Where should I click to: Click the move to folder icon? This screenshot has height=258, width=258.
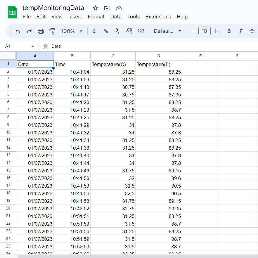coord(107,8)
